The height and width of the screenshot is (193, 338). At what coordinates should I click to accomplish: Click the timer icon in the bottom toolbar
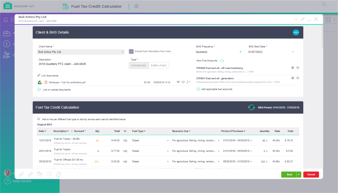coord(59,174)
